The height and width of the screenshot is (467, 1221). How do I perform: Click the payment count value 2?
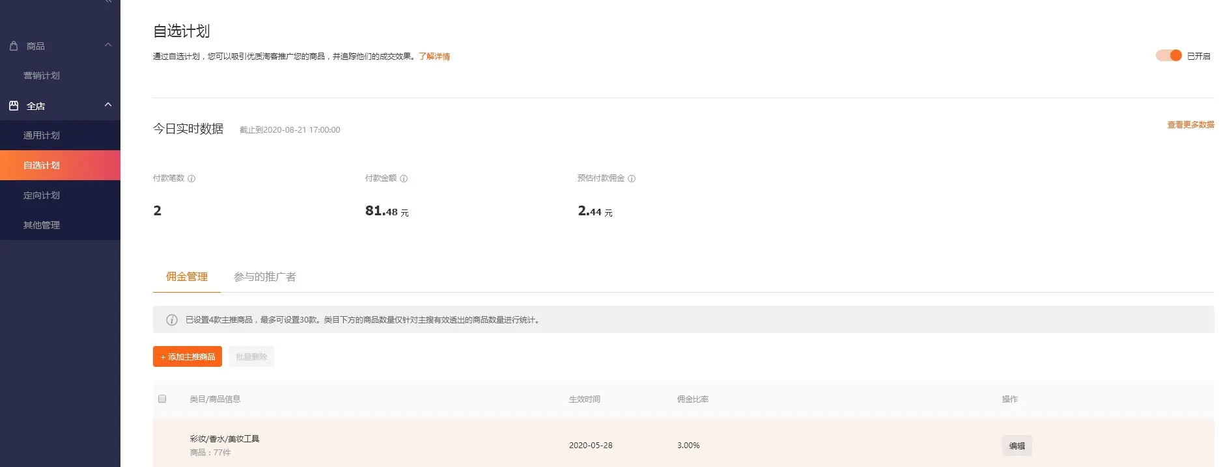tap(158, 211)
